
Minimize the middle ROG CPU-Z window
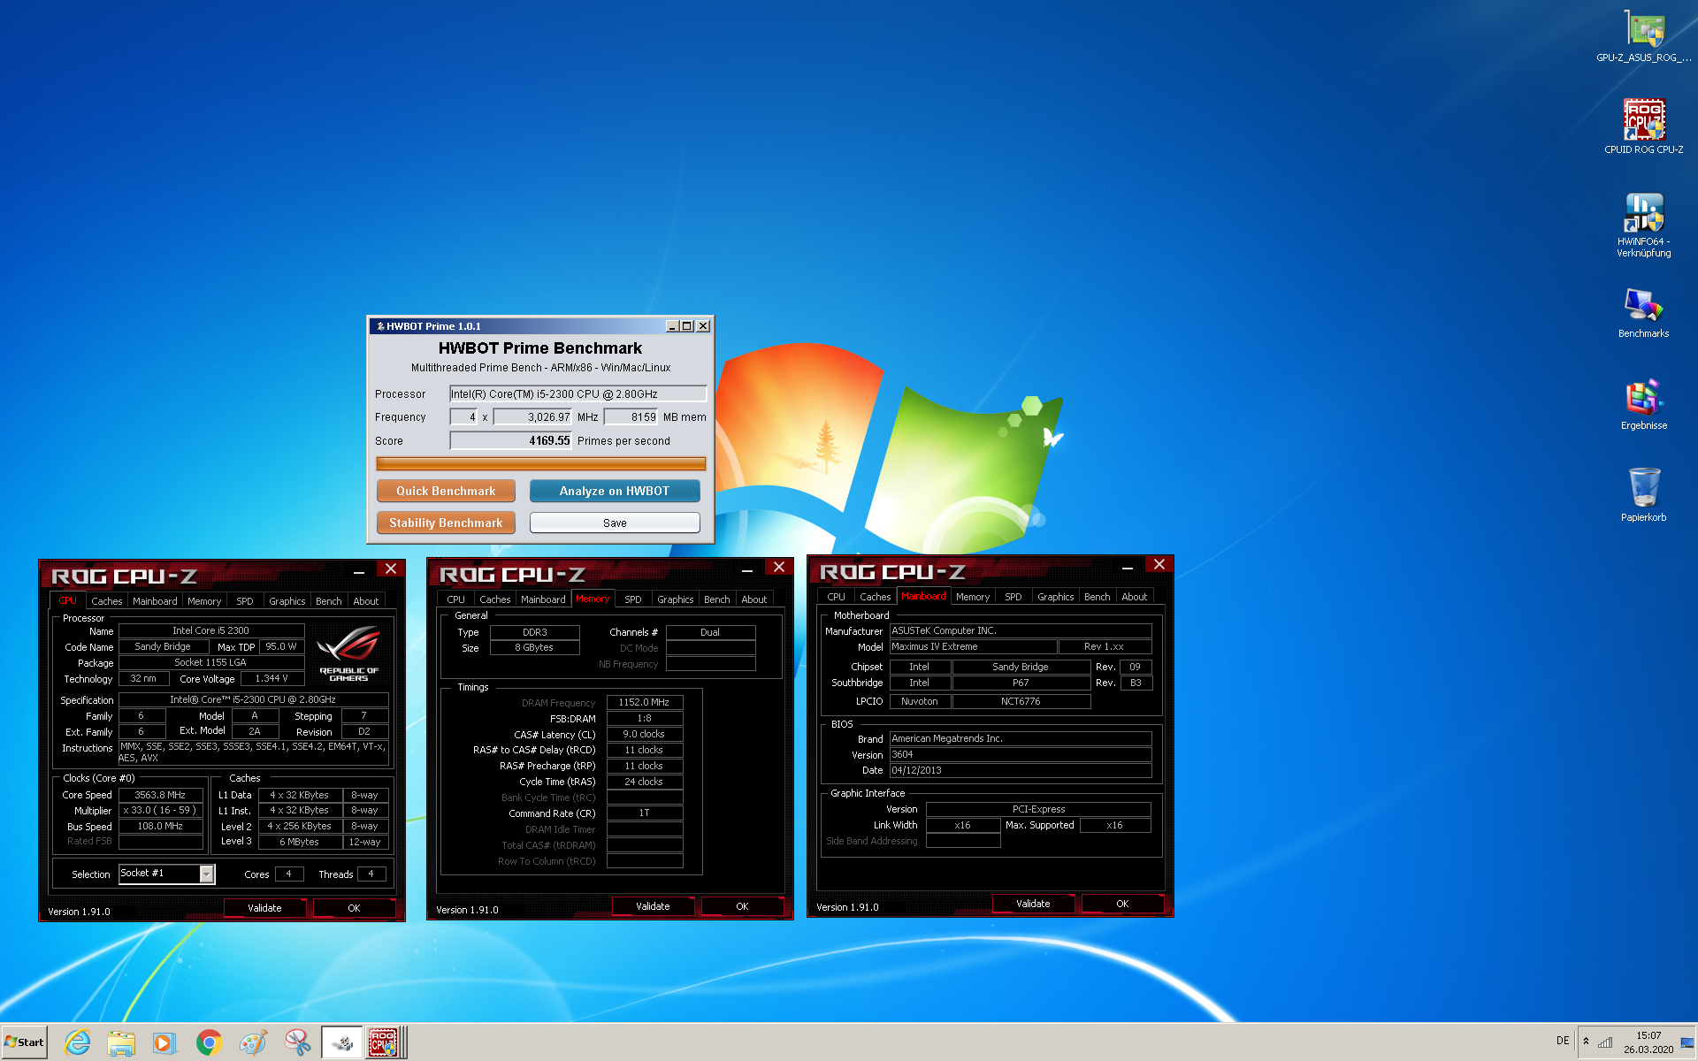747,570
